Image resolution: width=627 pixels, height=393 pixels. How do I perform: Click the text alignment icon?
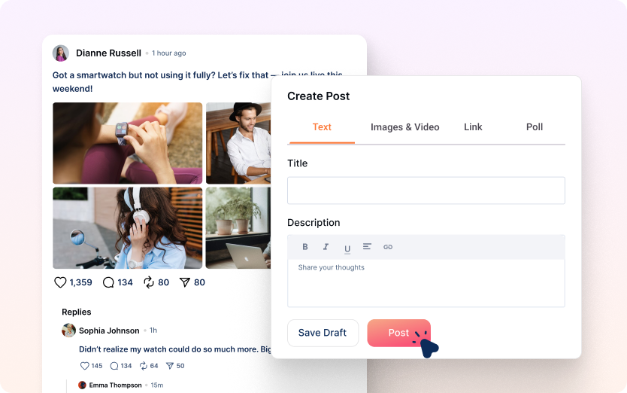367,247
